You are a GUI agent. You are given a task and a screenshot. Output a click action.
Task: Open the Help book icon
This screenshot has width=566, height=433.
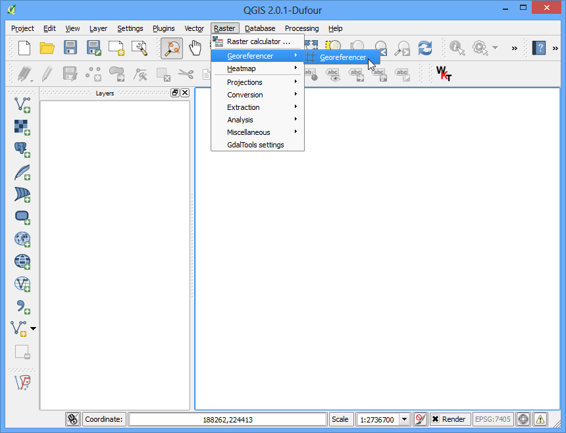tap(539, 48)
